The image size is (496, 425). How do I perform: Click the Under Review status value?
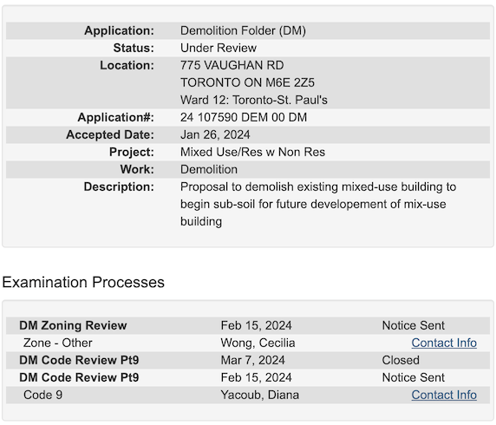[x=219, y=48]
